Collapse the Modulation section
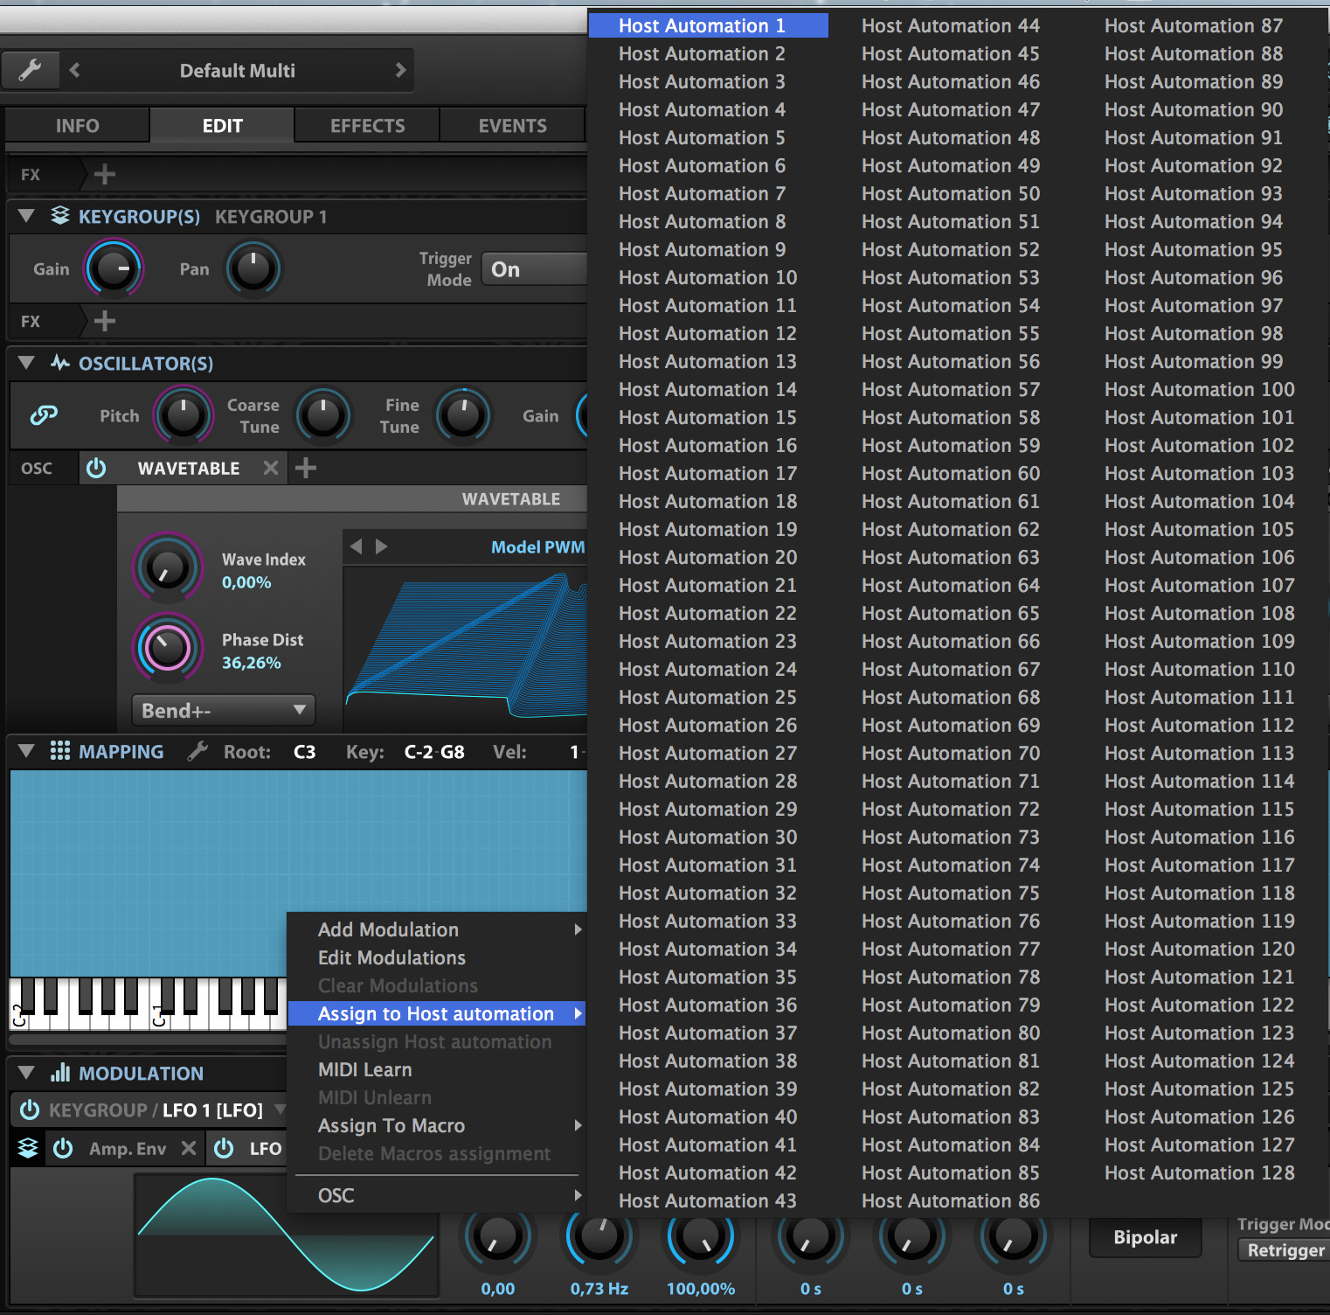Viewport: 1330px width, 1315px height. [x=26, y=1073]
